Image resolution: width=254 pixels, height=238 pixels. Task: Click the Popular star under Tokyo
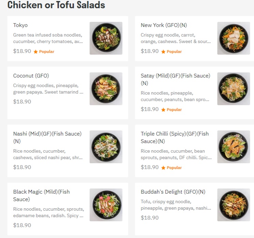tap(36, 52)
